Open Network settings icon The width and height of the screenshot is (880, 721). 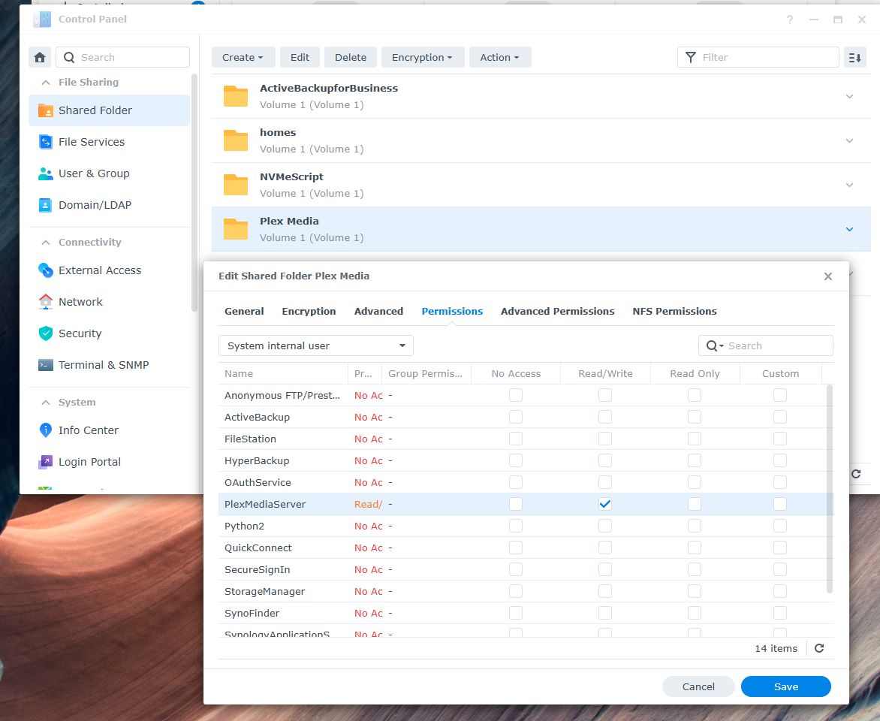tap(46, 301)
